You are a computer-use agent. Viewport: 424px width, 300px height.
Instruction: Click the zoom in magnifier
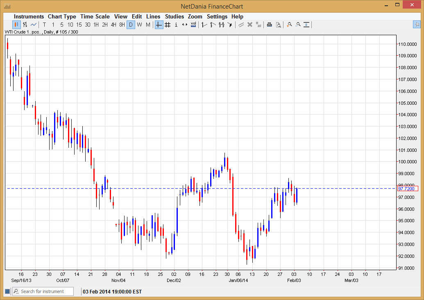[x=289, y=25]
